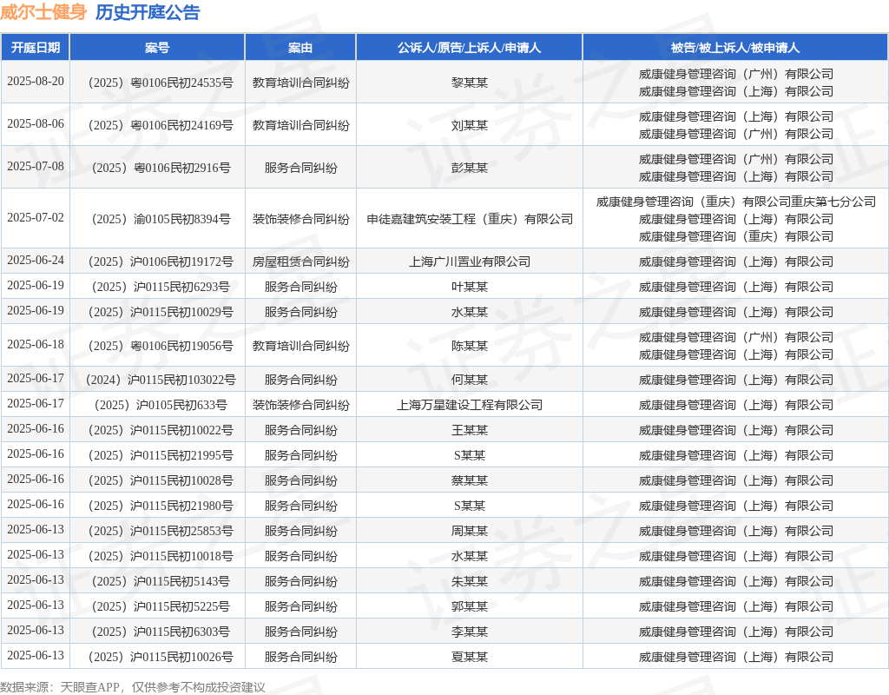The width and height of the screenshot is (889, 695).
Task: Click plaintiff 李某某
Action: (x=470, y=632)
